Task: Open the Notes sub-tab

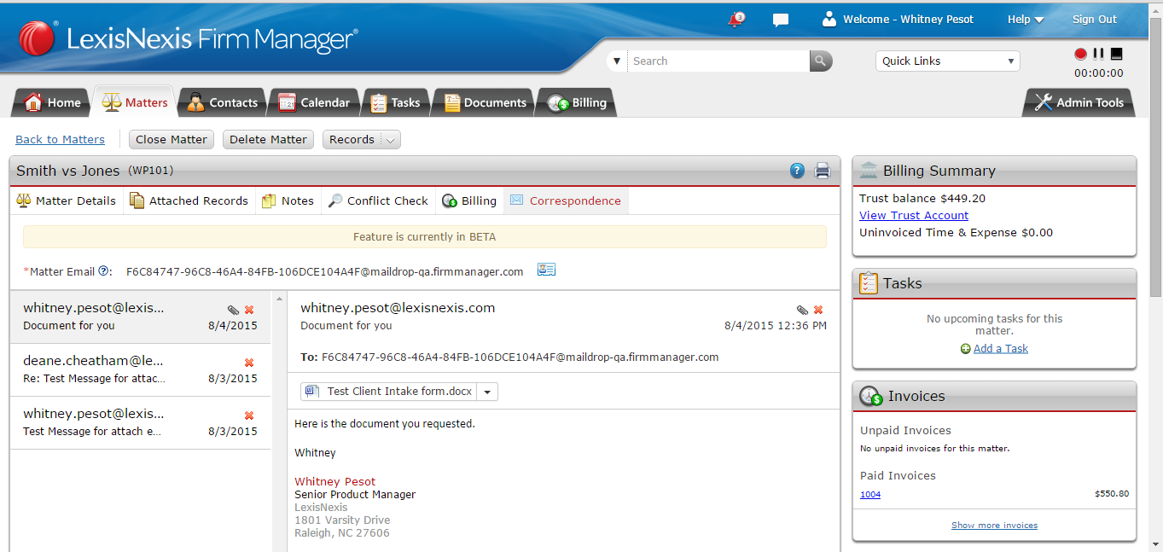Action: pyautogui.click(x=288, y=200)
